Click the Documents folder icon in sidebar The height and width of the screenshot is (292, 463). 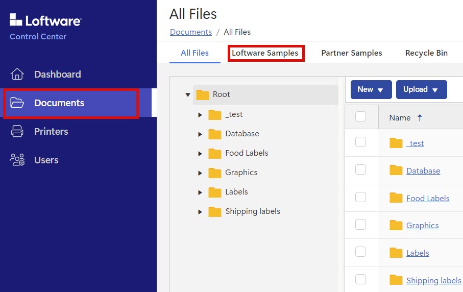coord(17,103)
